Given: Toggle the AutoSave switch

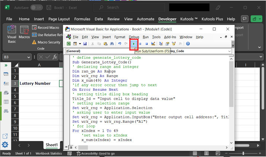Looking at the screenshot, I should click(36, 7).
